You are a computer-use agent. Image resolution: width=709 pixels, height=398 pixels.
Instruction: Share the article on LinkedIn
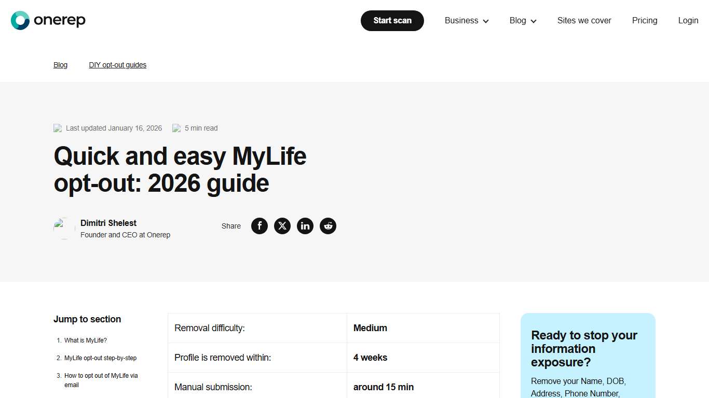(x=305, y=226)
